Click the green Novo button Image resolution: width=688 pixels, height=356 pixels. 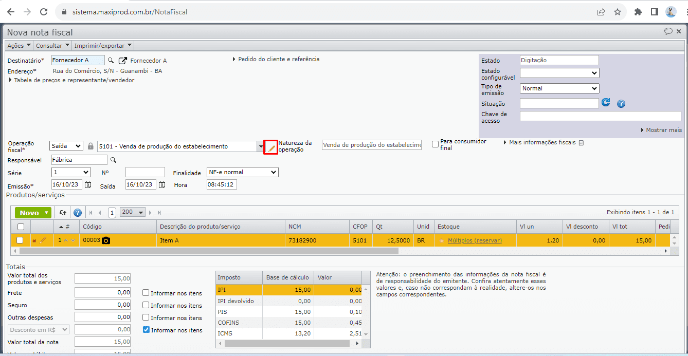point(33,213)
